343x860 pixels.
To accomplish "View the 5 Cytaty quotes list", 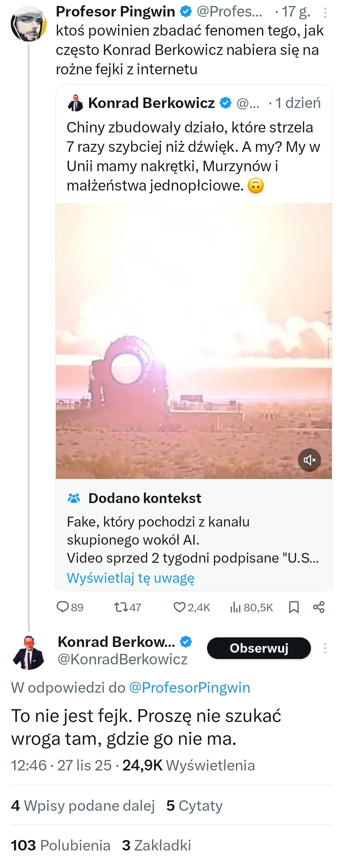I will point(194,805).
